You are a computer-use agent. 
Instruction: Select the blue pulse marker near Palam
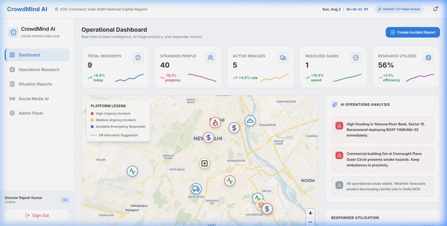point(133,171)
